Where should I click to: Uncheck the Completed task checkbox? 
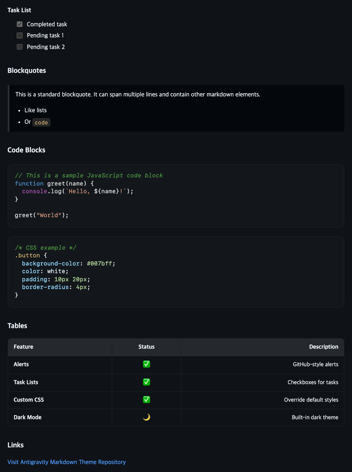[x=20, y=24]
